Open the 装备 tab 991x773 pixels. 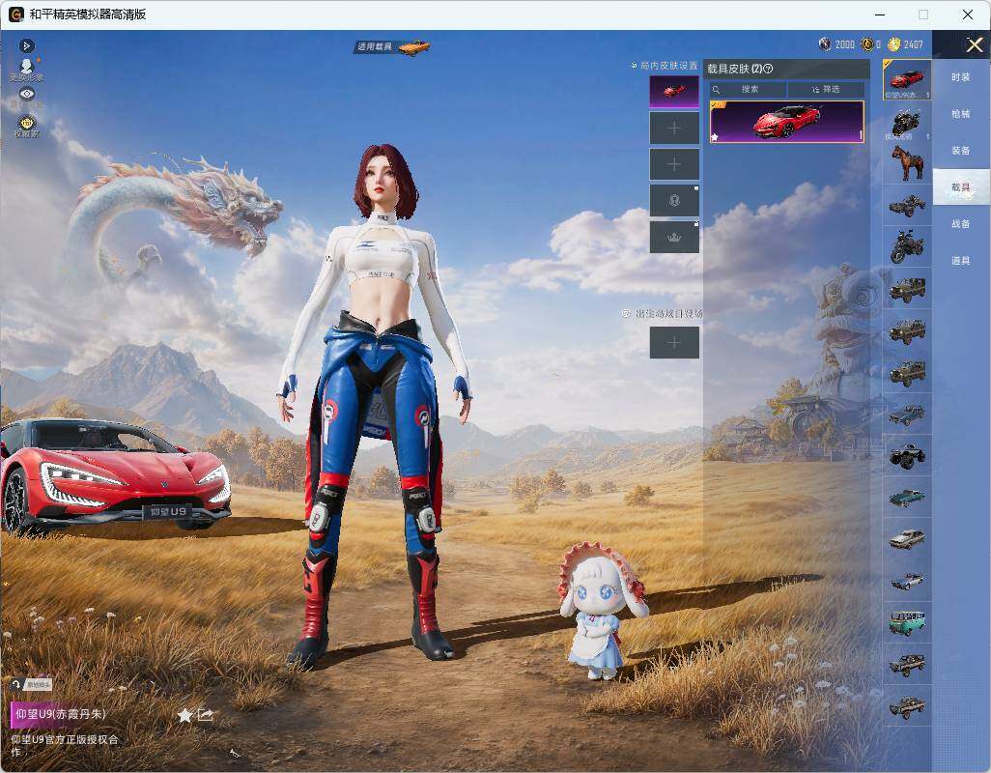coord(961,151)
